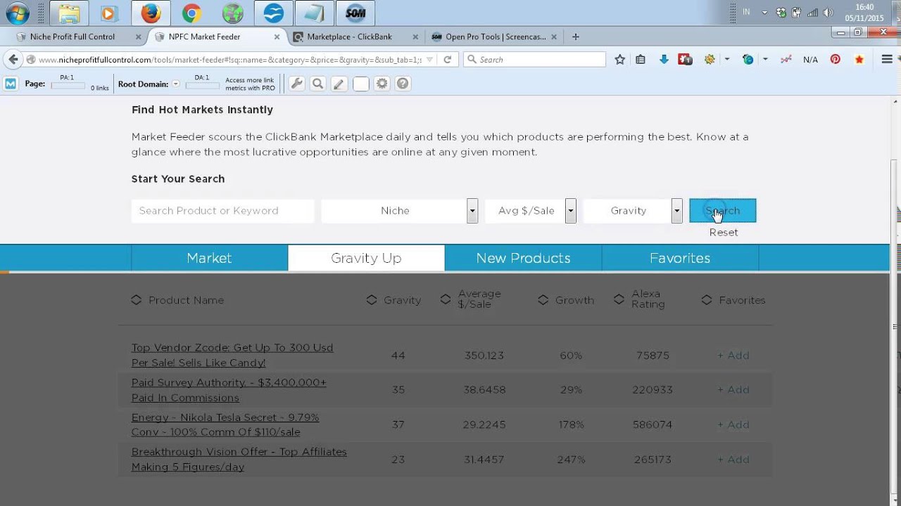Close the NPFC Market Feeder tab

(x=277, y=37)
